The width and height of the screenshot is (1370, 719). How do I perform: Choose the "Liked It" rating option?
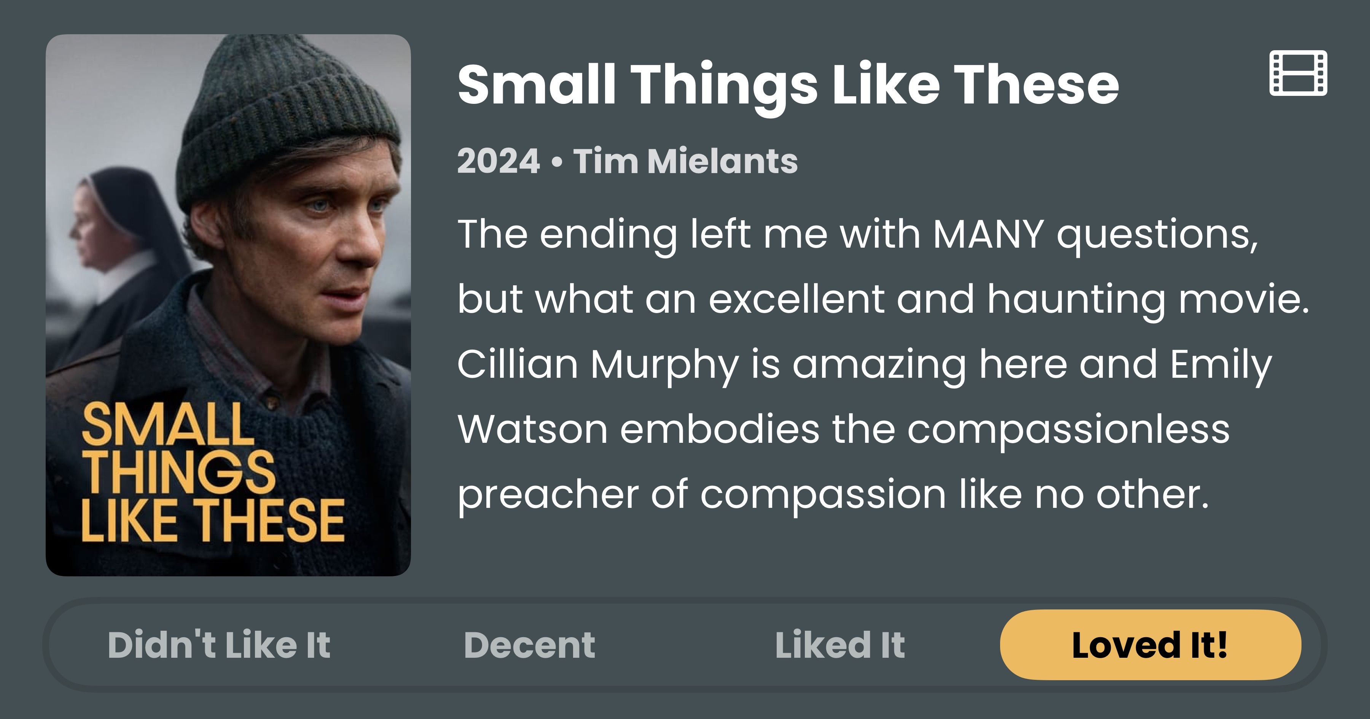point(840,644)
